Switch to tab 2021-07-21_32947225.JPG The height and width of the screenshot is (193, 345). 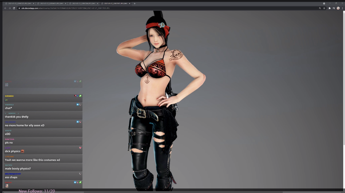pyautogui.click(x=19, y=3)
